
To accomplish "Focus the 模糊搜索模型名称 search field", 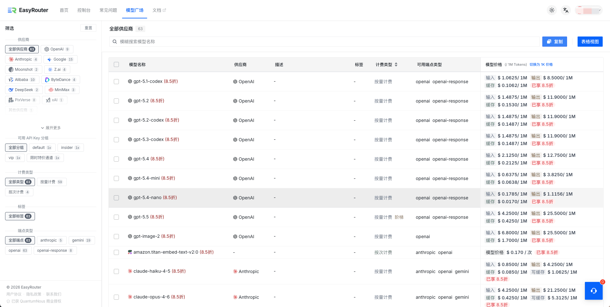I will (325, 42).
